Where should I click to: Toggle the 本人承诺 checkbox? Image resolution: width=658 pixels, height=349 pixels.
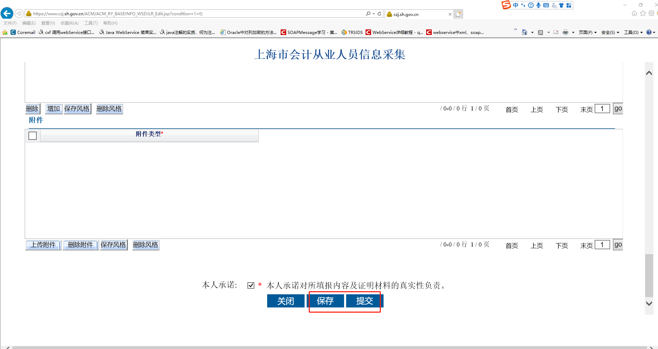251,285
